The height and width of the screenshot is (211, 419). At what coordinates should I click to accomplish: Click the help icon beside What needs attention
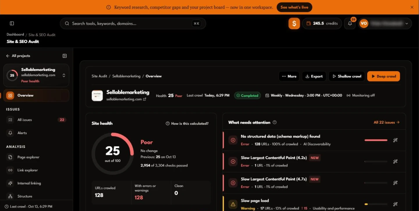pyautogui.click(x=274, y=122)
